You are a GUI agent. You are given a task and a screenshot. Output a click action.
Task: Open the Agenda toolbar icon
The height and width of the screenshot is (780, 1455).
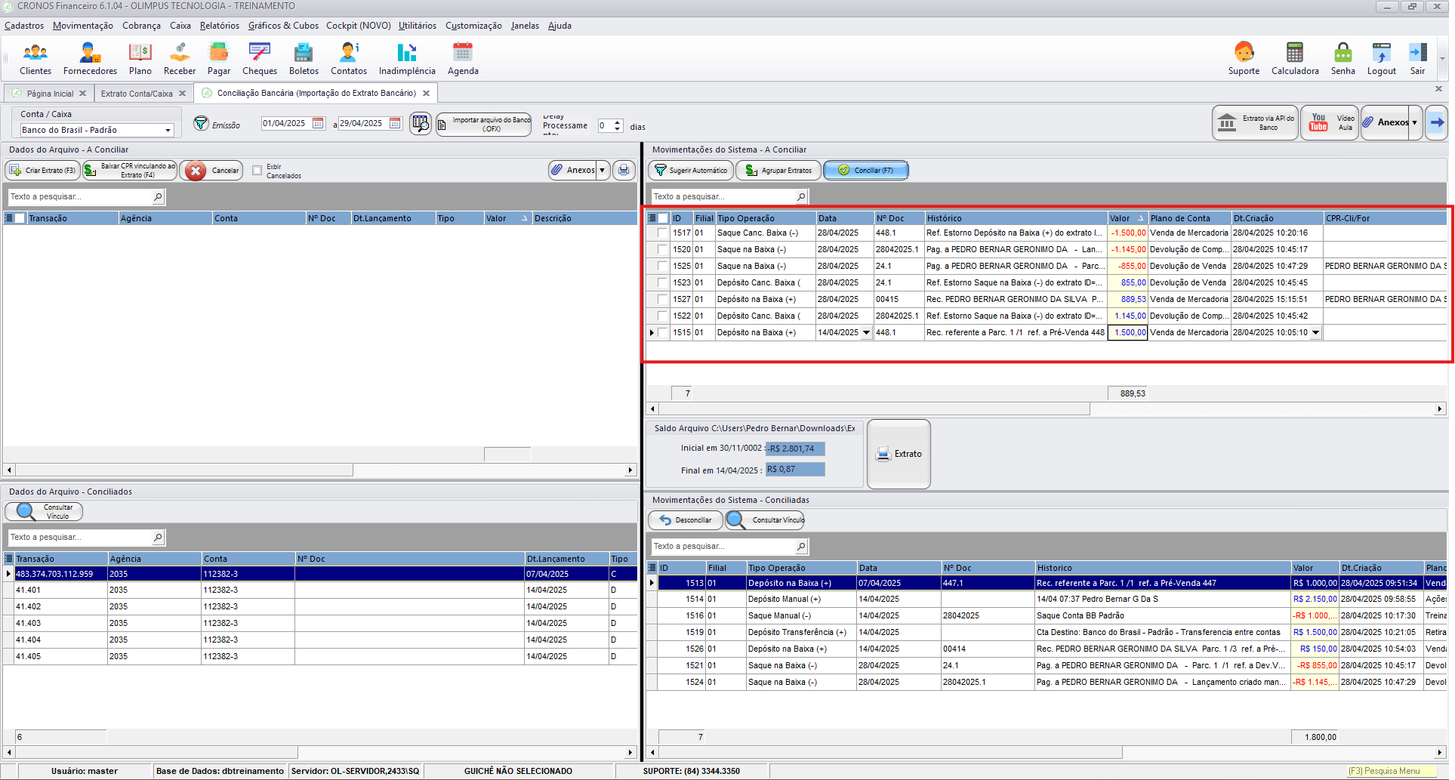click(x=463, y=59)
